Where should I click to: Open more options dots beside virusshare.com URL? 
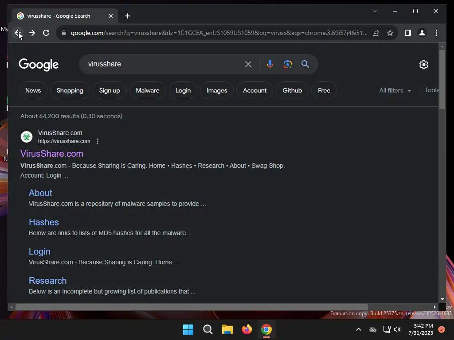coord(98,141)
